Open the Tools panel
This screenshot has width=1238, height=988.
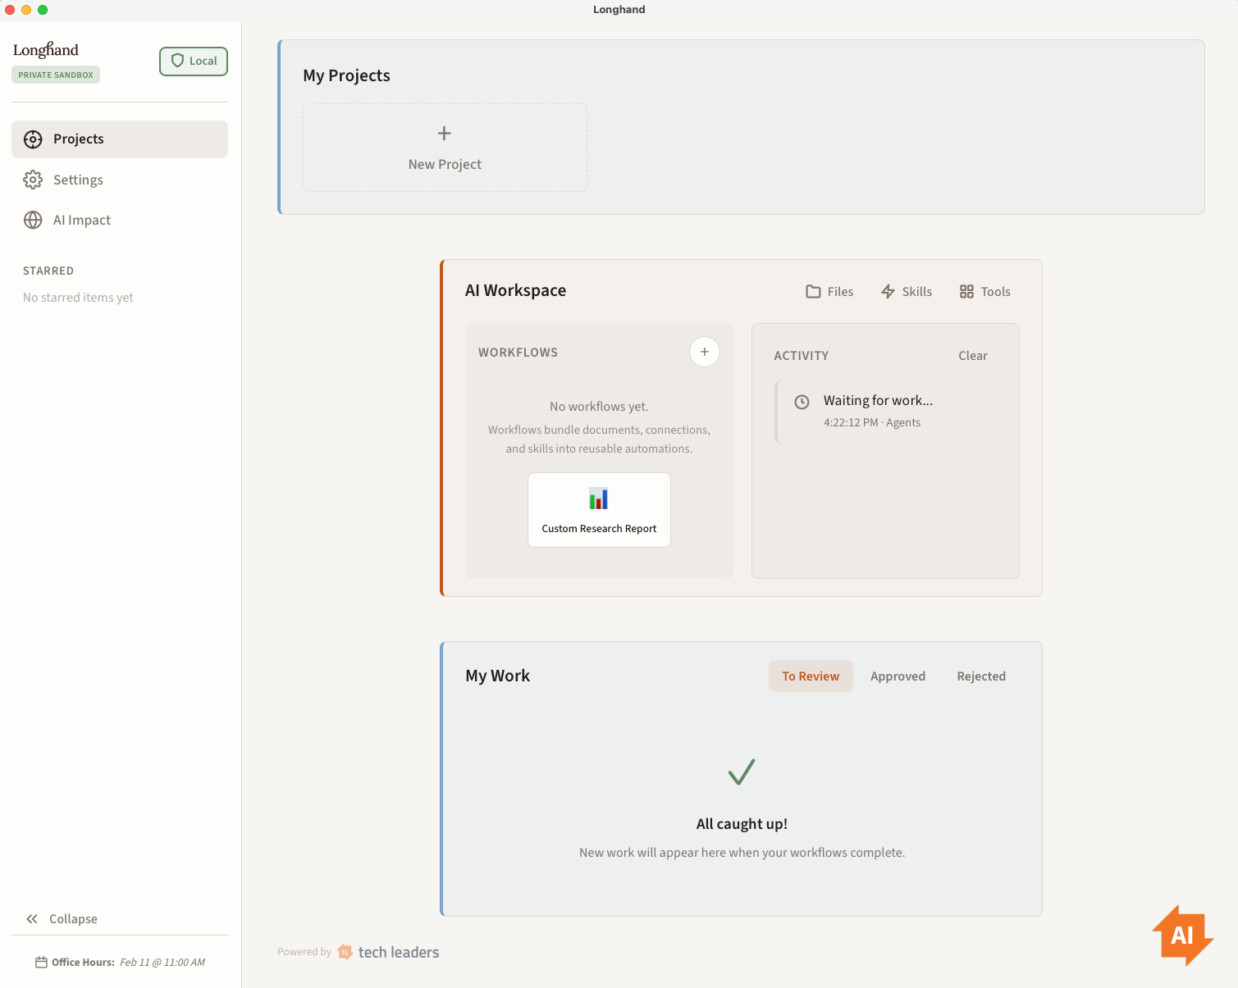pos(984,291)
